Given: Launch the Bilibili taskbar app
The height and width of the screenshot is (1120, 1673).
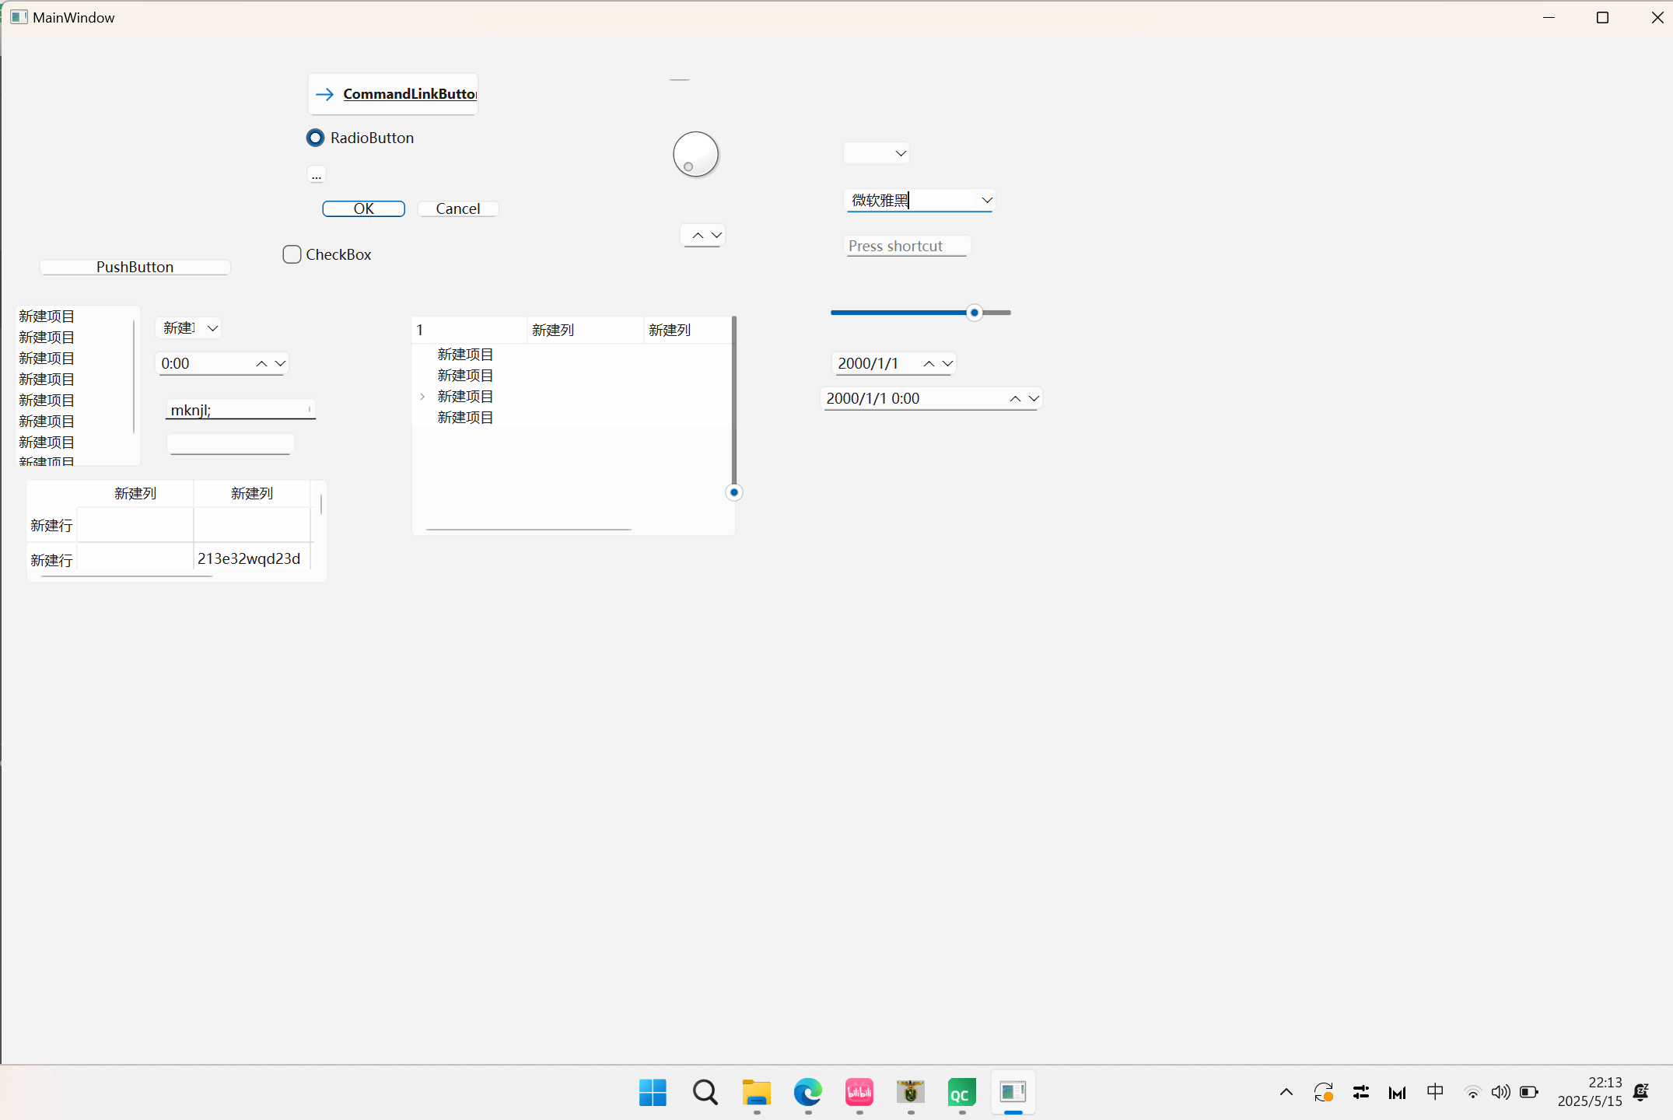Looking at the screenshot, I should (x=859, y=1092).
